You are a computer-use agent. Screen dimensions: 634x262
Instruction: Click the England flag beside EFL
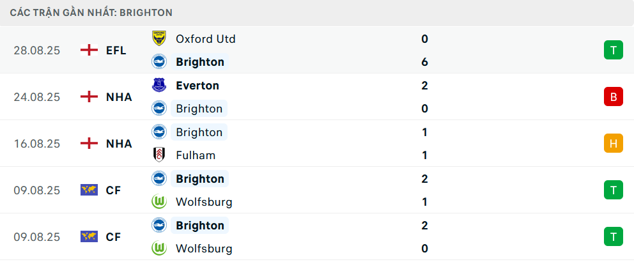point(89,50)
